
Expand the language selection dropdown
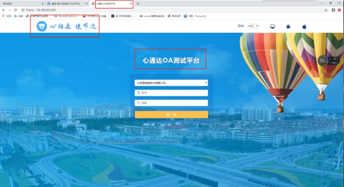pyautogui.click(x=253, y=26)
